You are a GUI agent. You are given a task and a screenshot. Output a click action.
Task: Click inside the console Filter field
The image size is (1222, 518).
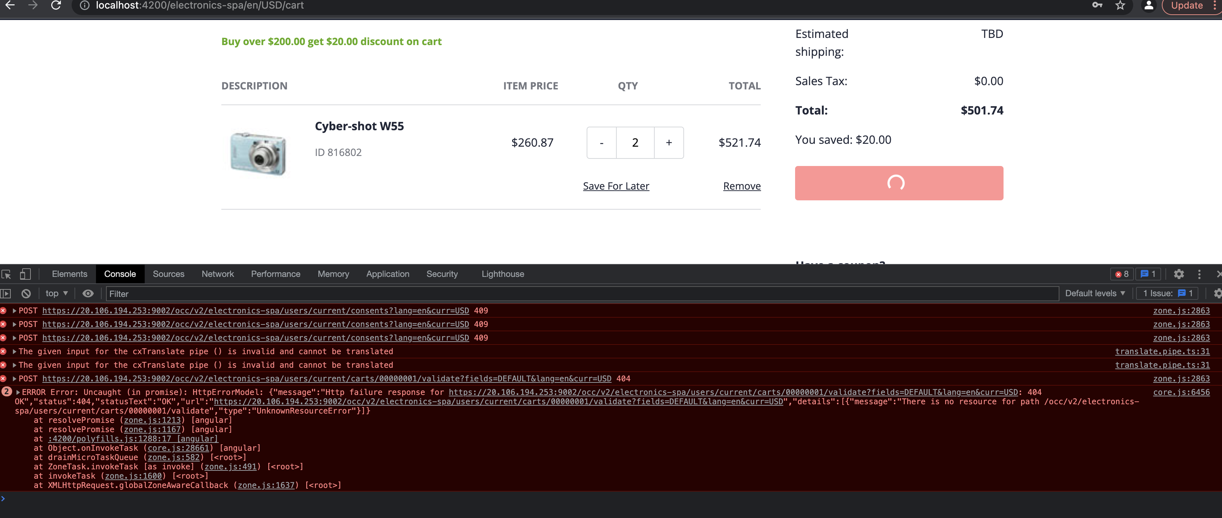point(332,294)
